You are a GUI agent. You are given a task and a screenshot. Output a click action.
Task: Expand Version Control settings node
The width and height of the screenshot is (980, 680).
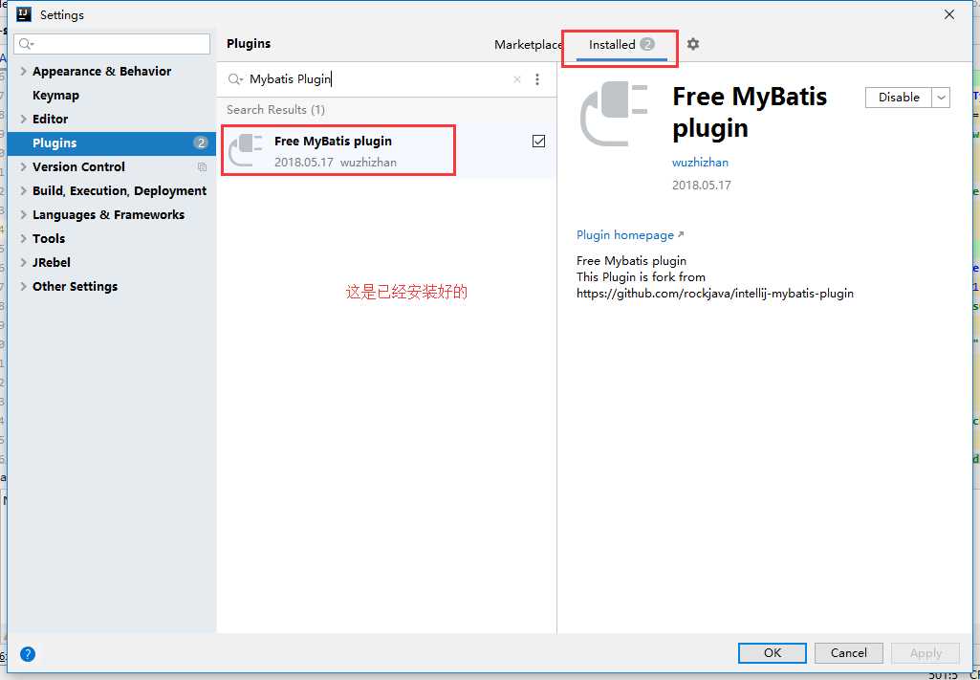[23, 166]
